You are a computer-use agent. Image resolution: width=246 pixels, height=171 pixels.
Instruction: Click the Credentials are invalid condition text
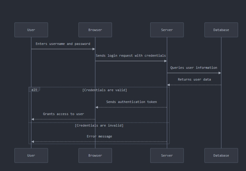[99, 125]
